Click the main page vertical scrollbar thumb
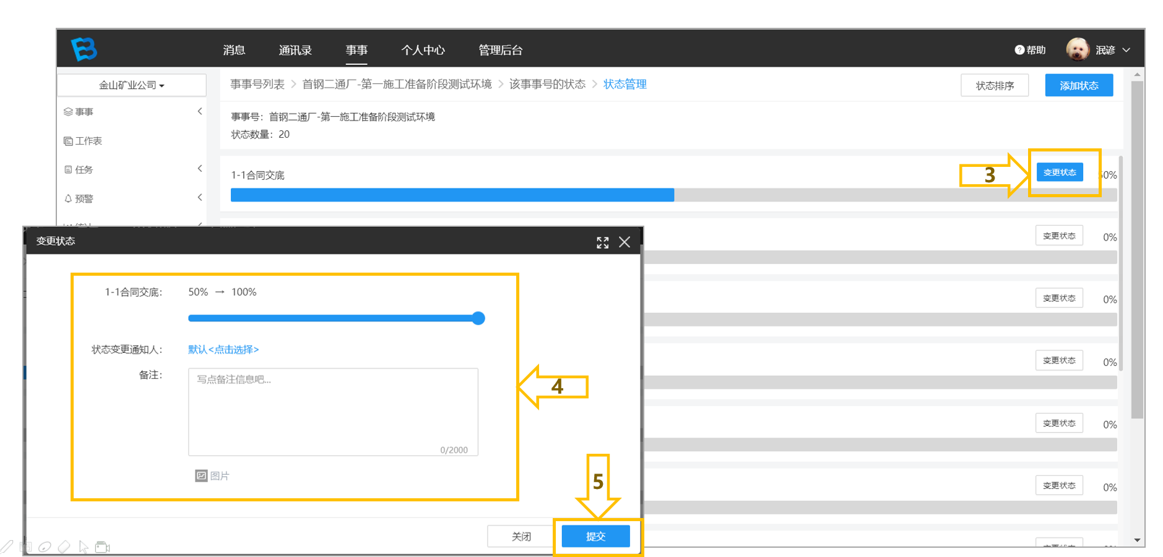Screen dimensions: 1163x557 tap(1137, 250)
